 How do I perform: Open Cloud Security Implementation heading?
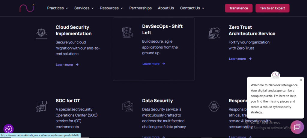pos(74,30)
